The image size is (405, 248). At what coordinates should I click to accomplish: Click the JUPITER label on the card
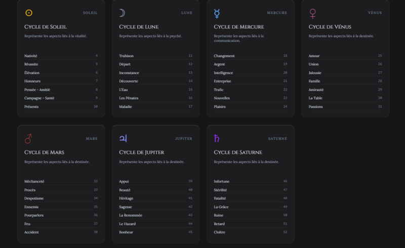[183, 138]
